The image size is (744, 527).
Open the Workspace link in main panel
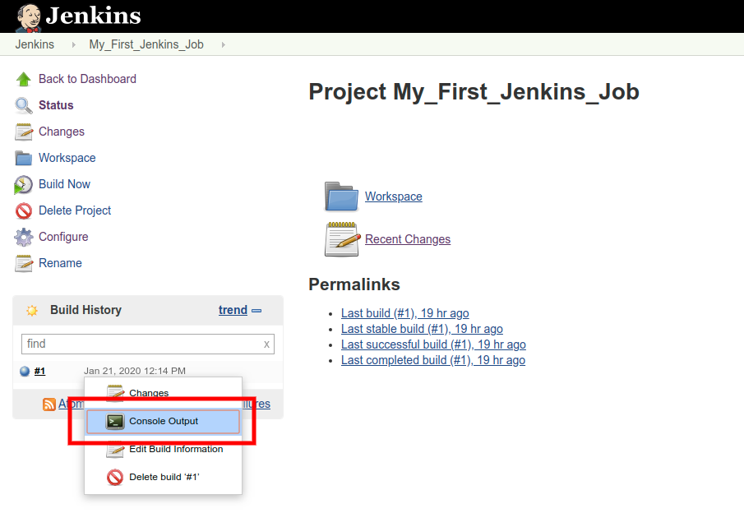[x=393, y=196]
